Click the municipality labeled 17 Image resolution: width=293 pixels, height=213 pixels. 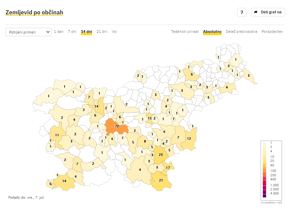click(168, 167)
